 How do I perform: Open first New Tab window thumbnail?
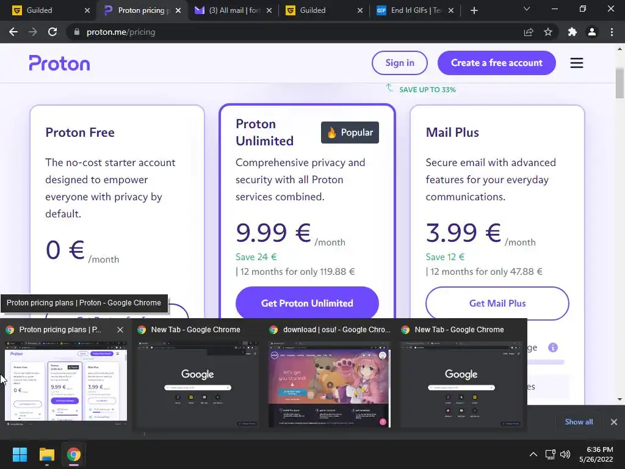click(x=198, y=385)
